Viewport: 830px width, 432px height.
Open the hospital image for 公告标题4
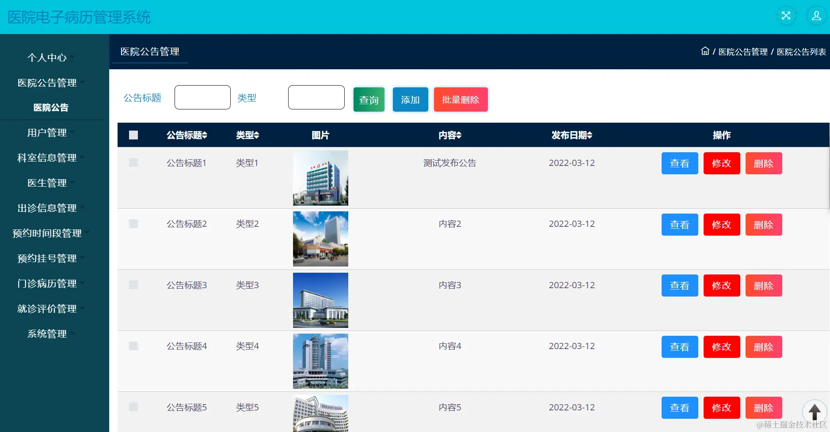point(320,361)
